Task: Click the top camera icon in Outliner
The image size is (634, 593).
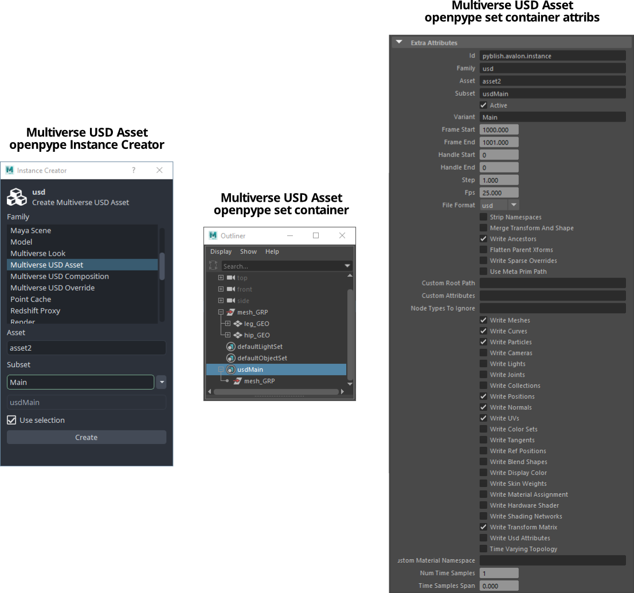Action: point(231,278)
